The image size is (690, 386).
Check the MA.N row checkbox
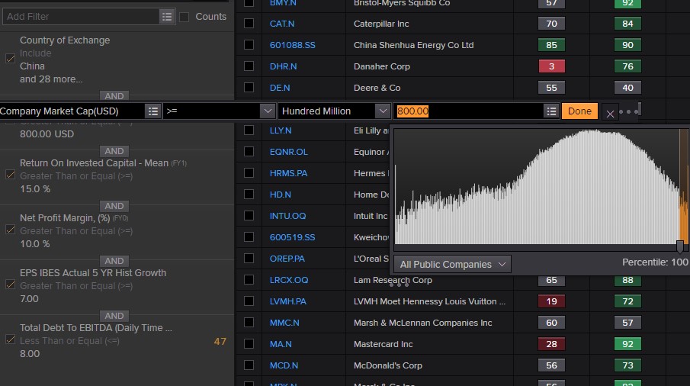249,344
